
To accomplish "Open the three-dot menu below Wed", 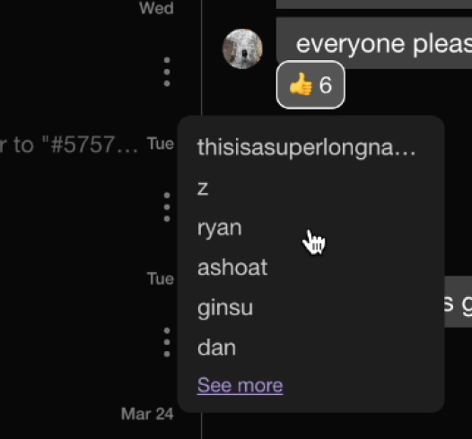I will [x=167, y=72].
